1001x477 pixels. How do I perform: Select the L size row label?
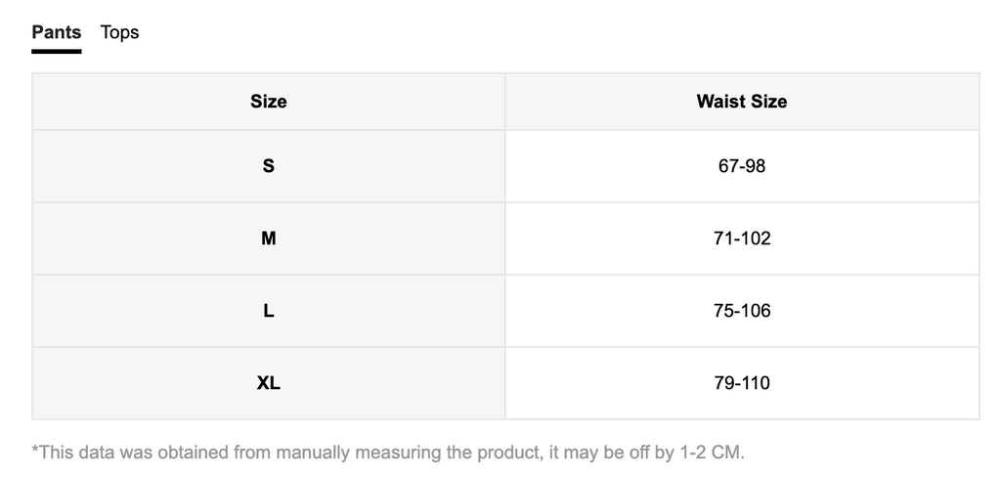pyautogui.click(x=268, y=311)
